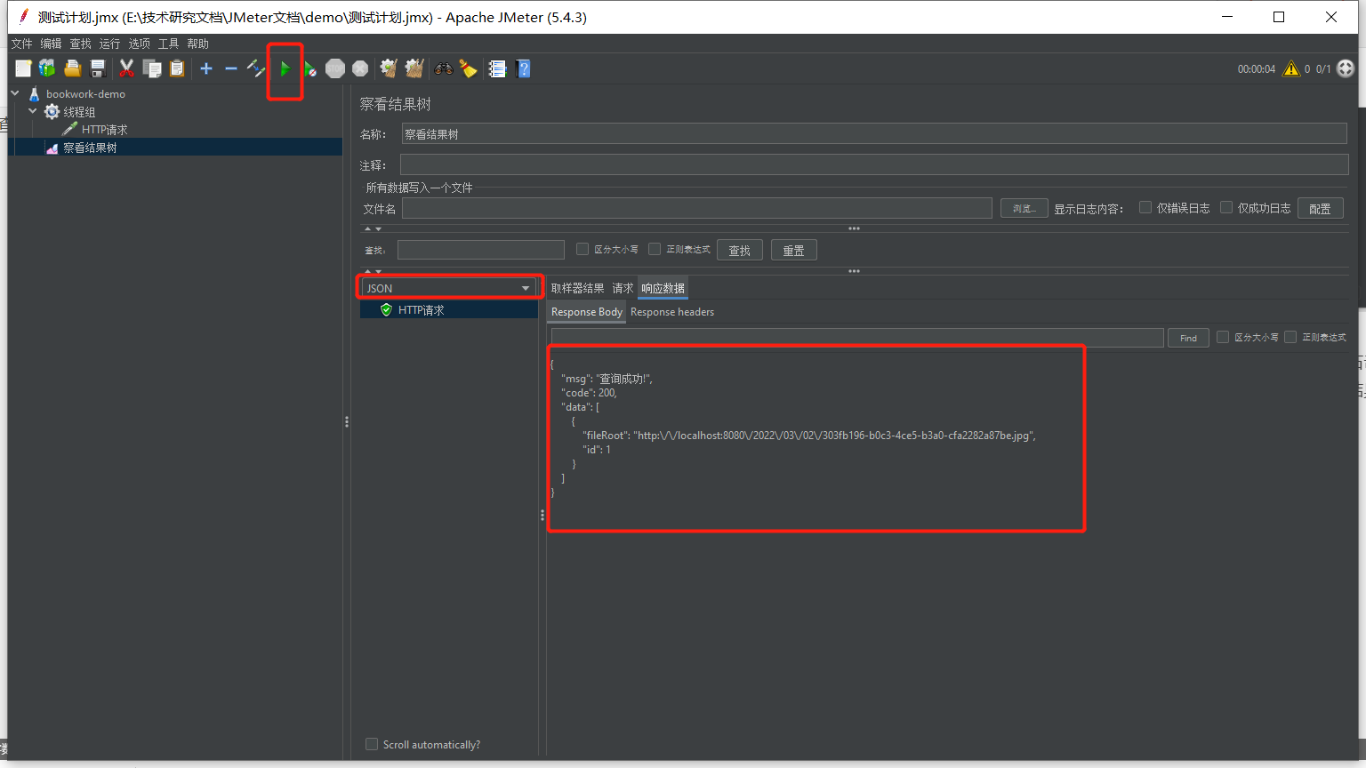Collapse the 线程组 tree node arrow
1366x768 pixels.
click(x=33, y=112)
